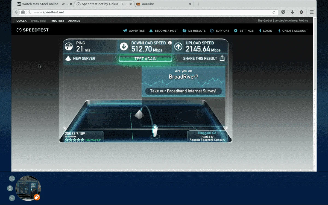Mute the microphone in the webcam overlay
This screenshot has height=205, width=328.
point(10,188)
